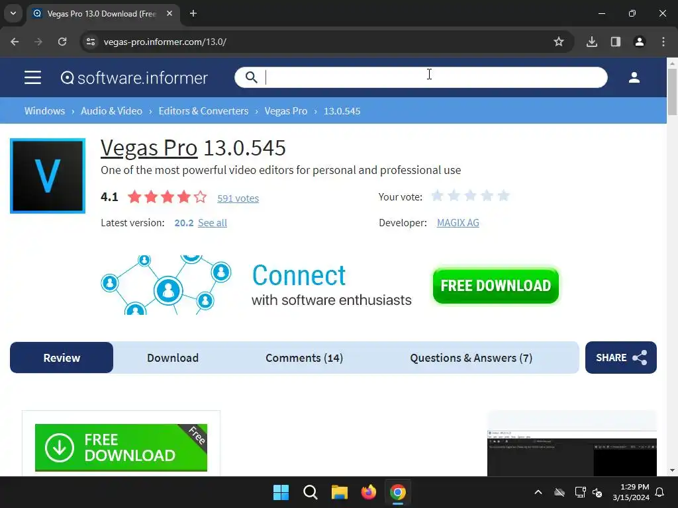Click the search magnifier icon in site search
This screenshot has height=508, width=678.
251,77
